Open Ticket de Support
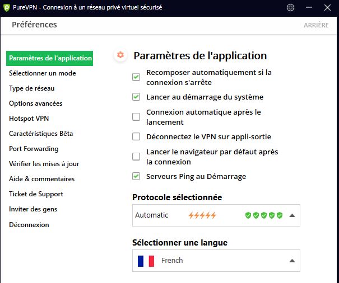Screen dimensions: 339x283 36,194
